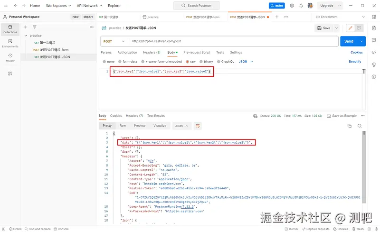Collapse the practice collection folder

point(26,36)
